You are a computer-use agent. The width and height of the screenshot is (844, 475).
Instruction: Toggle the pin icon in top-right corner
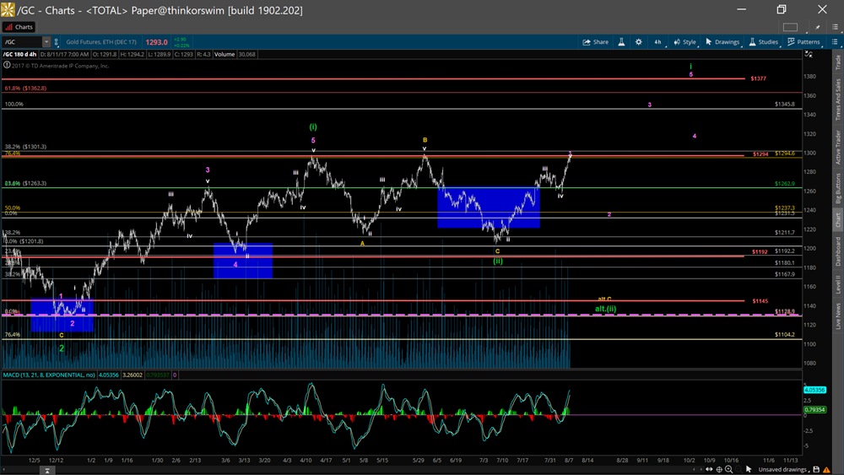click(x=818, y=27)
